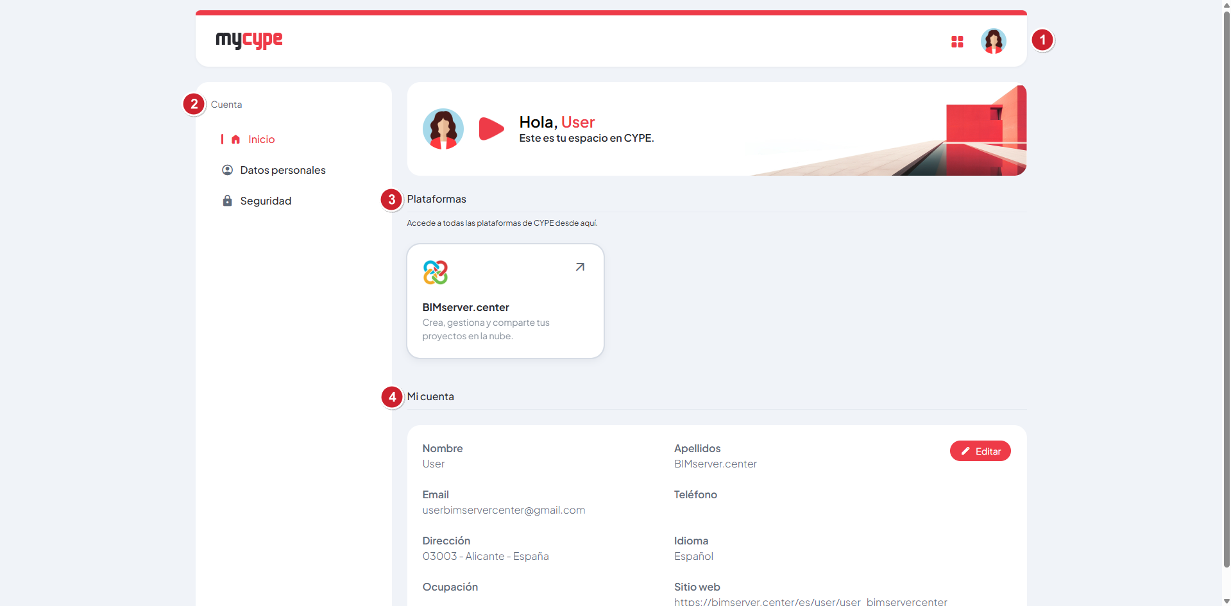Click the large profile avatar in welcome banner
This screenshot has height=606, width=1231.
coord(443,129)
